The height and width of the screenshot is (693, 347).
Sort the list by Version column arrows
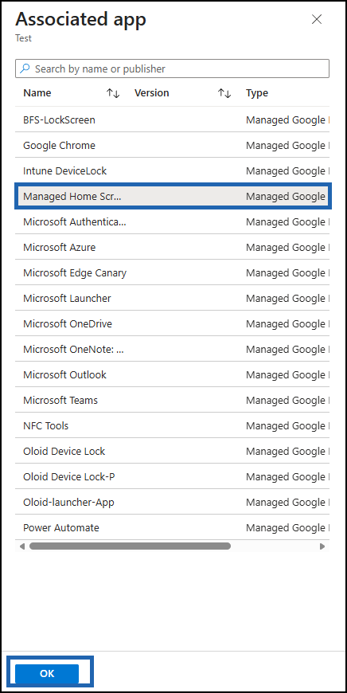(x=224, y=93)
